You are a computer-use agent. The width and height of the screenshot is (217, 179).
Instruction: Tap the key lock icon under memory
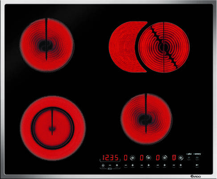tap(197, 165)
